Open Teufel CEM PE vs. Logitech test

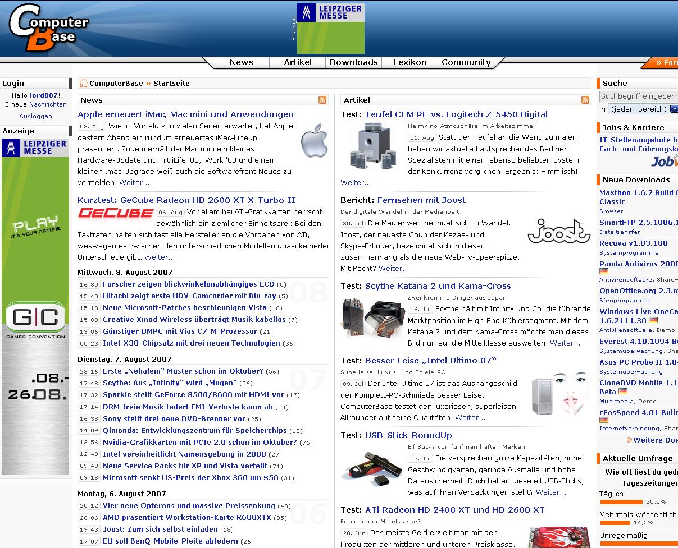[456, 114]
